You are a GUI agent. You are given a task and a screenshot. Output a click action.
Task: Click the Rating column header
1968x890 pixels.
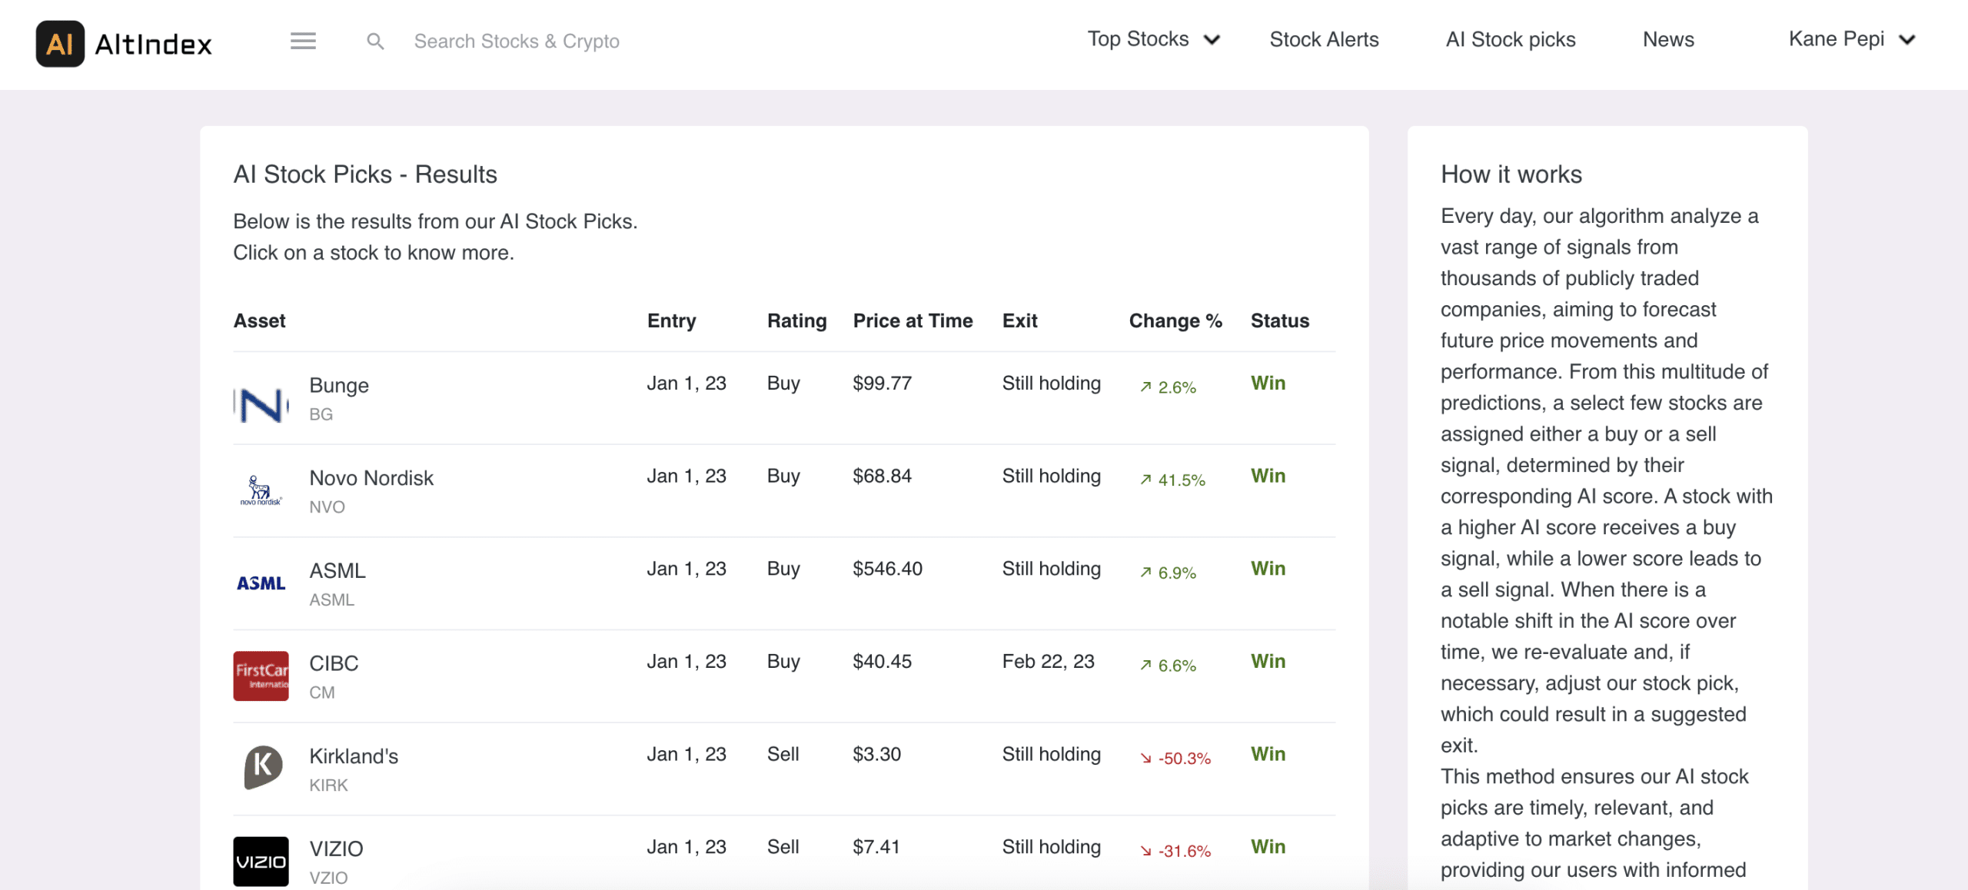tap(797, 320)
